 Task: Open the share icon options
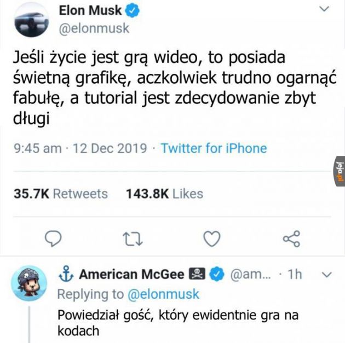click(291, 238)
